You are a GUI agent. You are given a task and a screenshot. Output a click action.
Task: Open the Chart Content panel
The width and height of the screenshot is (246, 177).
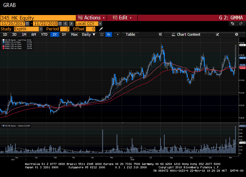[186, 34]
